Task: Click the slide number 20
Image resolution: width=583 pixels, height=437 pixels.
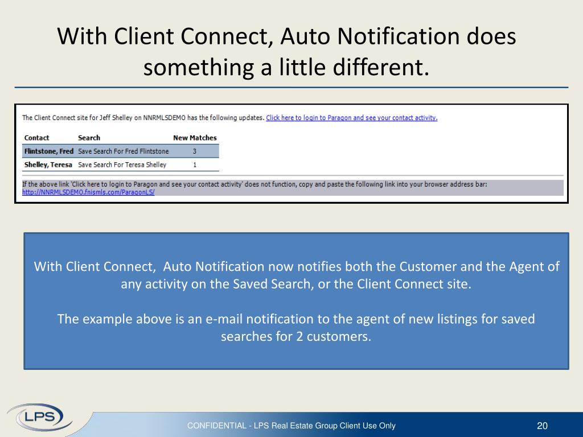Action: (x=542, y=426)
